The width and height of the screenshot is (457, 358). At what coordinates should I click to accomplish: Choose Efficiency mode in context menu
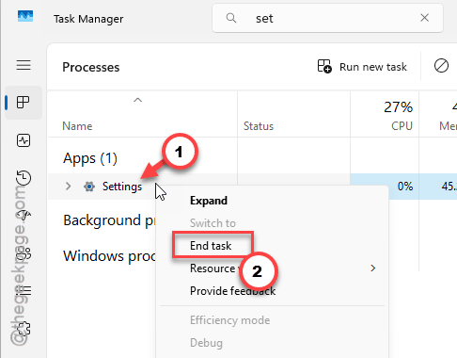pyautogui.click(x=229, y=320)
